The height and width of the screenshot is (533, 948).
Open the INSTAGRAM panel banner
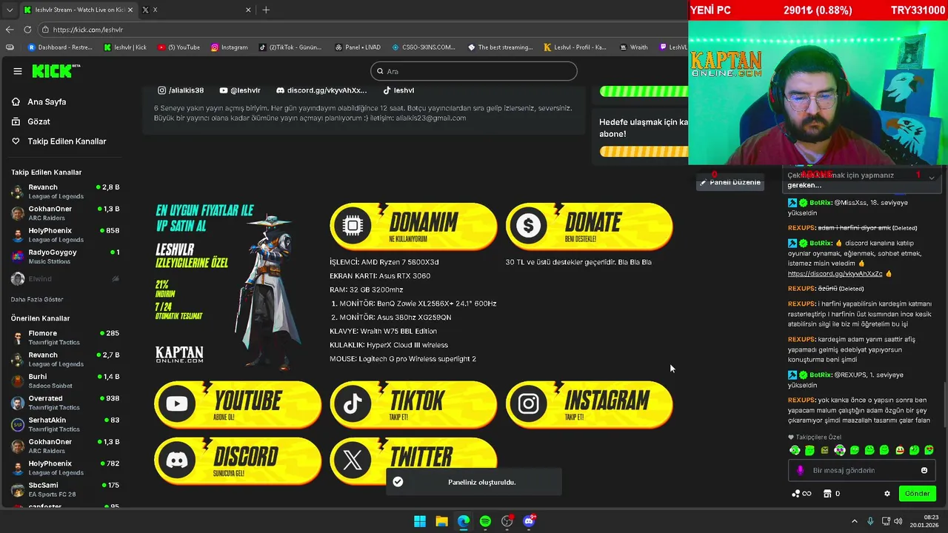tap(590, 405)
